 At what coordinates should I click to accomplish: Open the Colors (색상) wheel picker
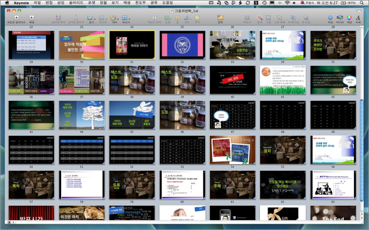[x=349, y=18]
